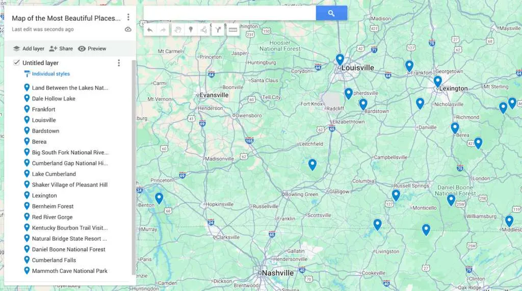This screenshot has width=522, height=291.
Task: Select the hand pan tool
Action: tap(178, 30)
